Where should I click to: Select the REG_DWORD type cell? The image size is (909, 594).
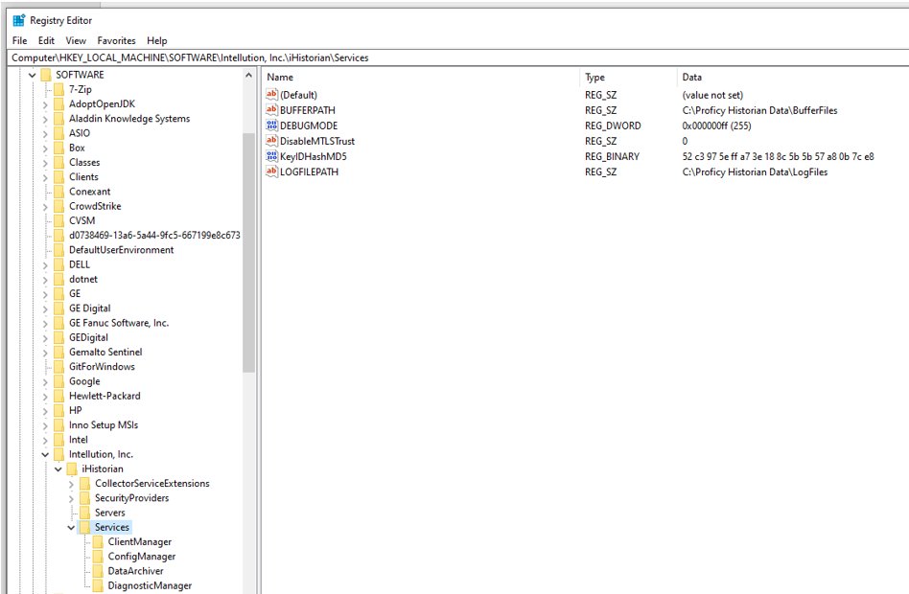pyautogui.click(x=613, y=126)
